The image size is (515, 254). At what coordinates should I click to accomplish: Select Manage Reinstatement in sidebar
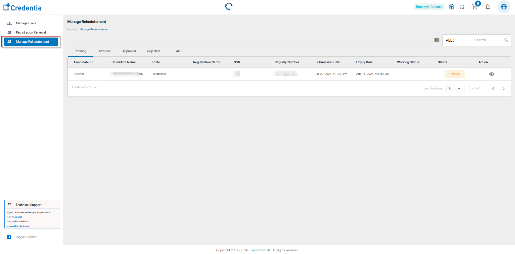pos(31,42)
